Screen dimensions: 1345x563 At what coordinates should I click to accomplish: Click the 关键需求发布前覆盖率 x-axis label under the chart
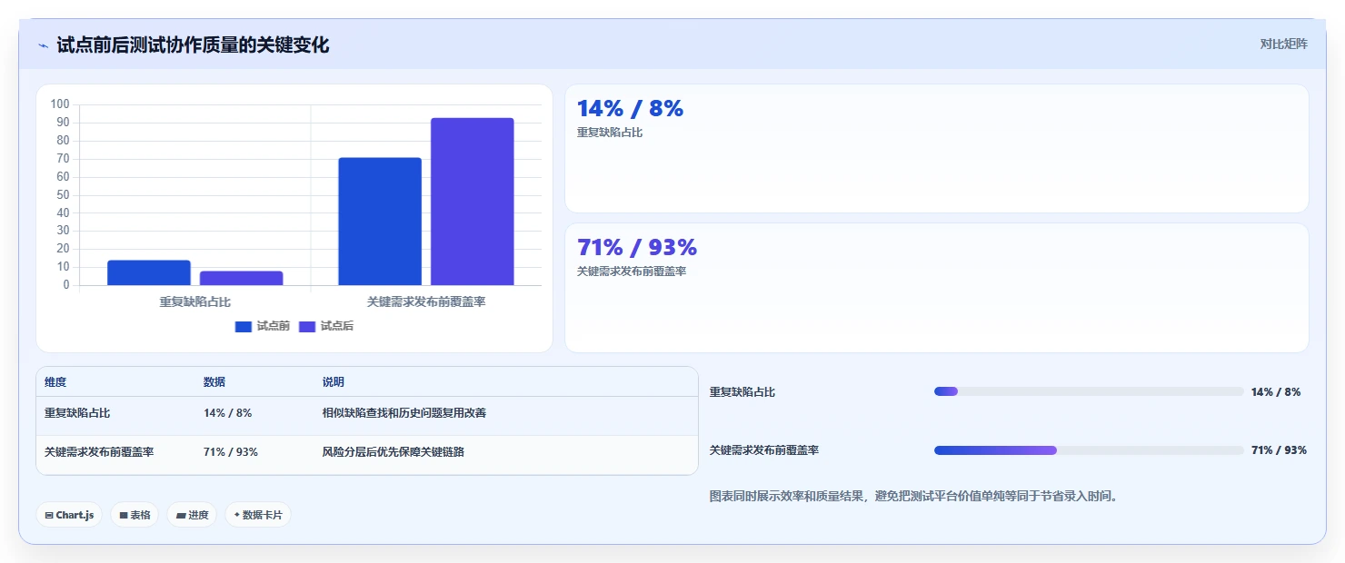pos(426,301)
